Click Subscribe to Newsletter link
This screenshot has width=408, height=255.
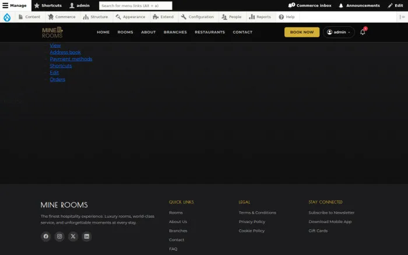(x=332, y=212)
